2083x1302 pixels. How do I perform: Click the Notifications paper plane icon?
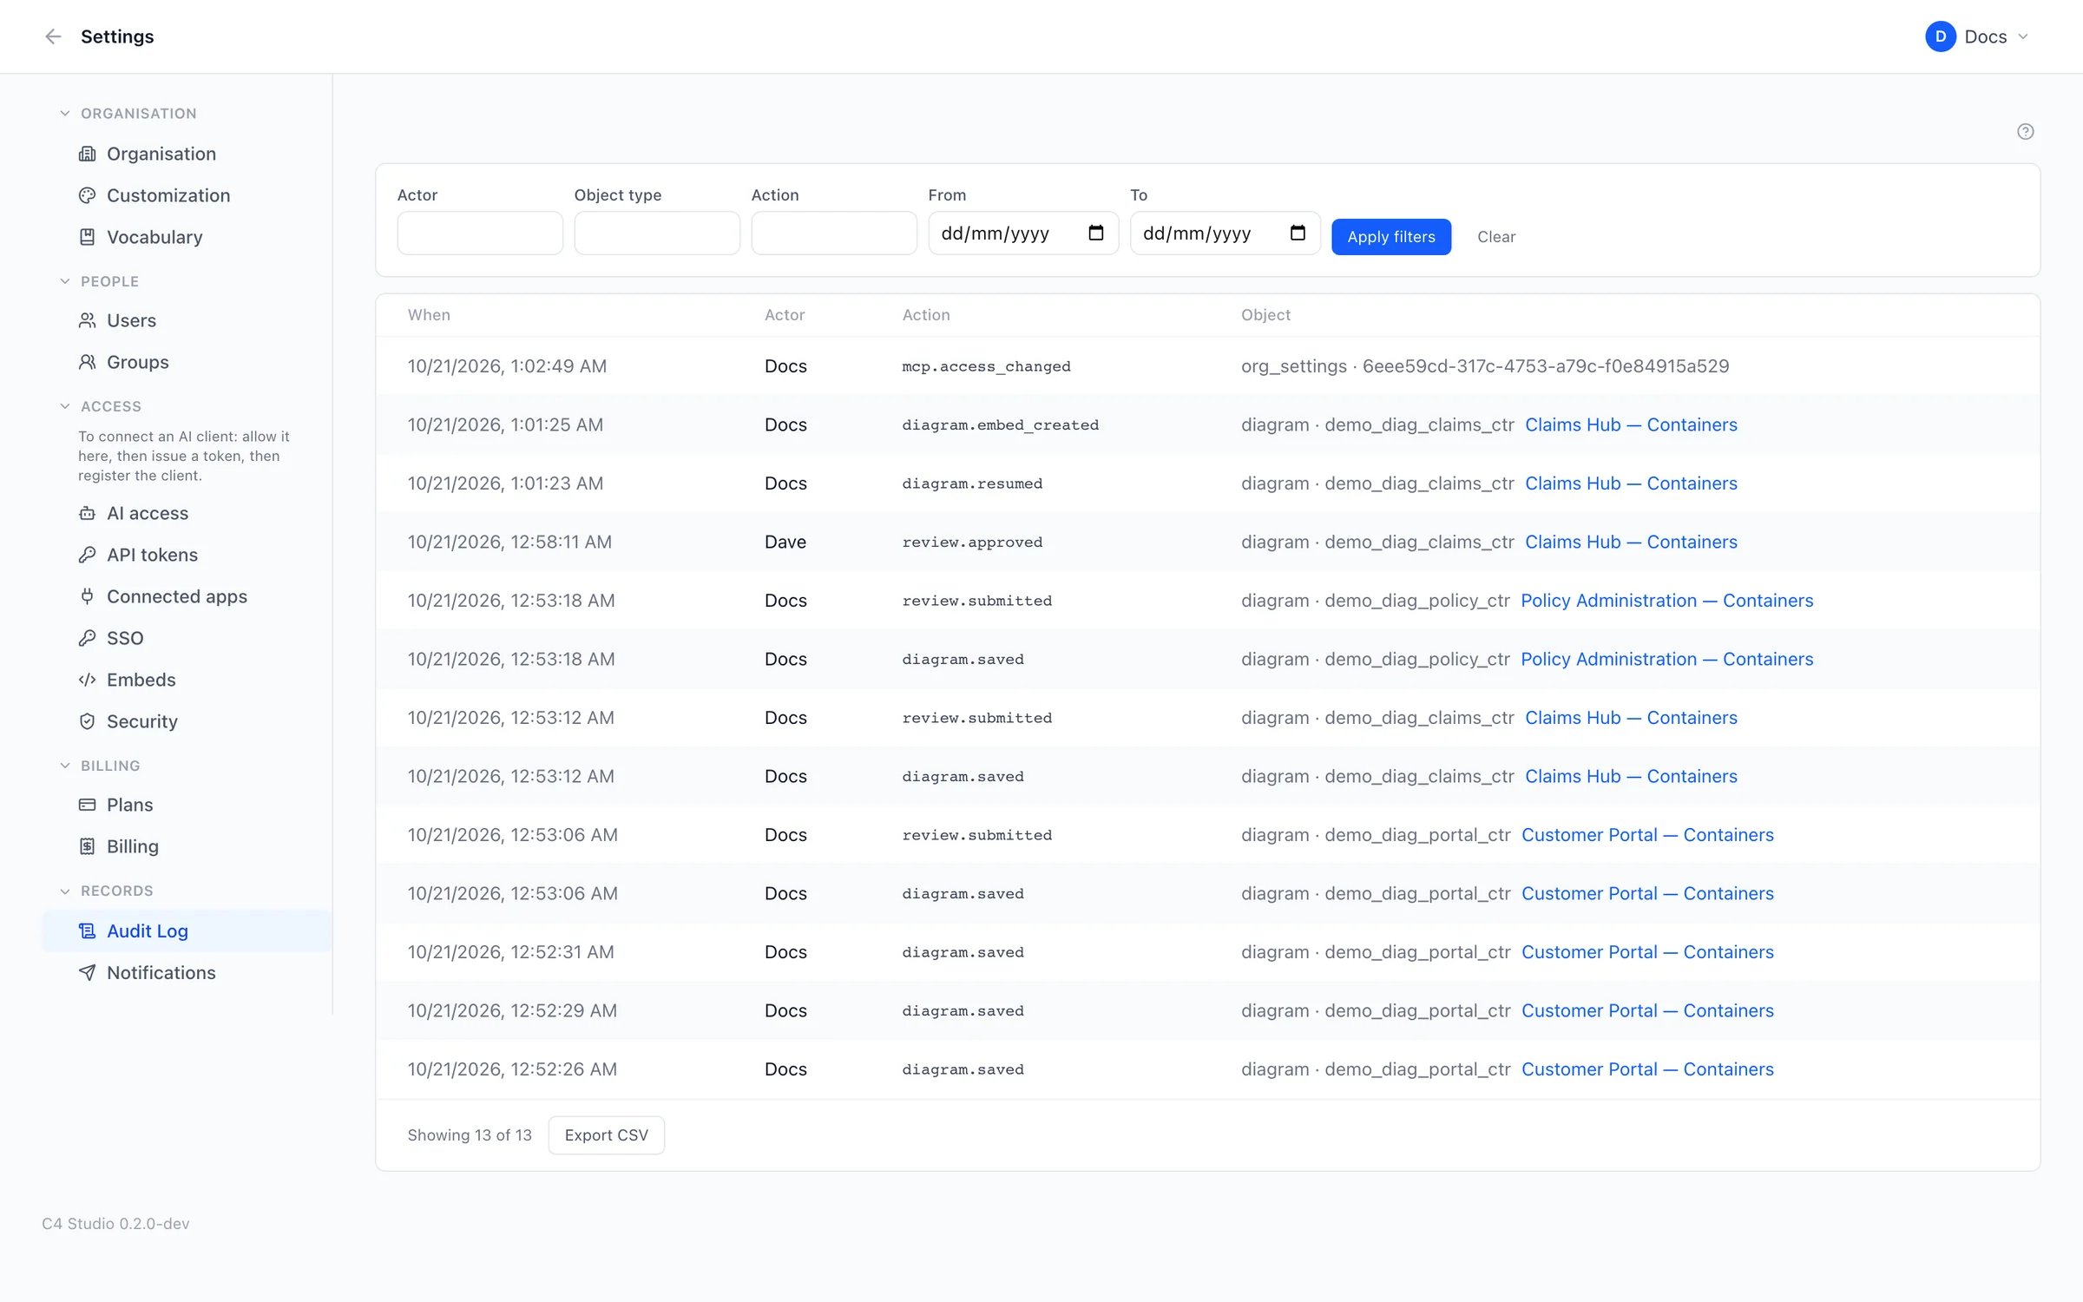(87, 972)
